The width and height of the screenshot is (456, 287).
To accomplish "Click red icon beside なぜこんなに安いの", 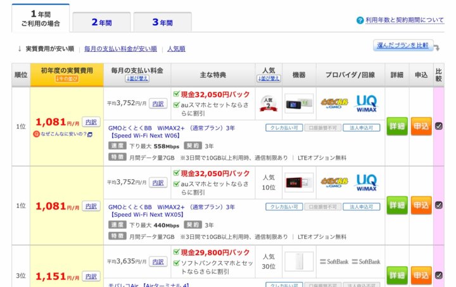I will point(36,134).
